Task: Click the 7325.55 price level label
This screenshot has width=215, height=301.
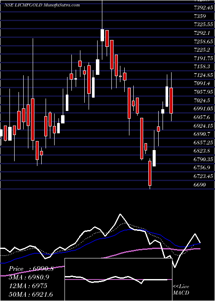Action: [x=203, y=25]
